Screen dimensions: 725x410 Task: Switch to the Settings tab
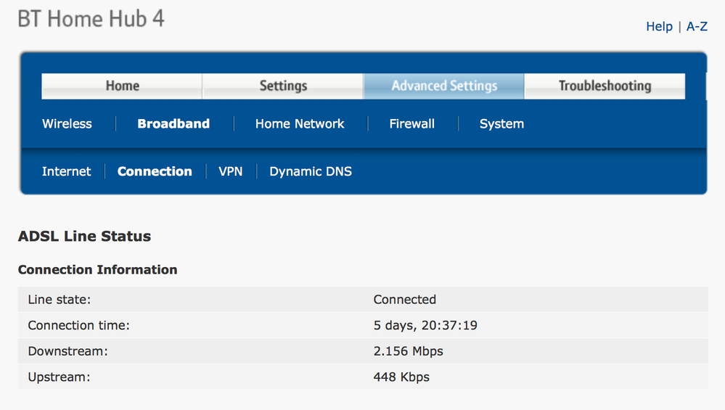pyautogui.click(x=283, y=86)
